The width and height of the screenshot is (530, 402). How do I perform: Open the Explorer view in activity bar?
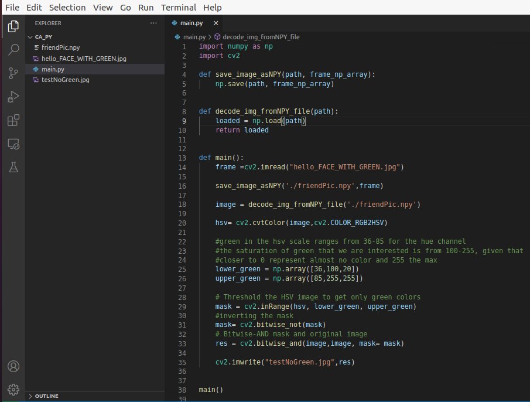(x=13, y=26)
